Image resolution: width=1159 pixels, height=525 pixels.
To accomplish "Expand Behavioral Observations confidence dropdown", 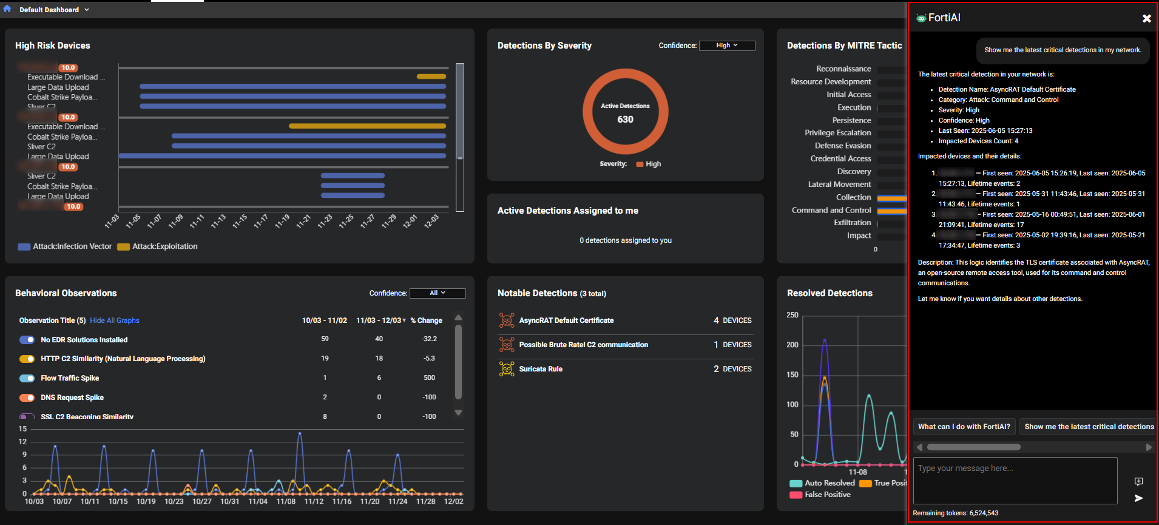I will point(438,293).
